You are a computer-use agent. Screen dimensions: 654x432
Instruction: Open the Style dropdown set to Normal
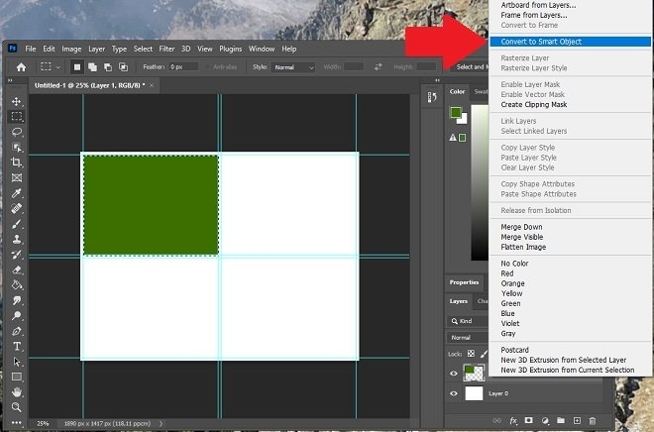click(293, 67)
